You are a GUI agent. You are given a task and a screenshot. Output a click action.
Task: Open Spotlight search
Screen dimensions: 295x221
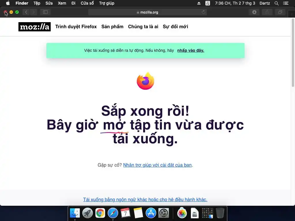point(276,3)
